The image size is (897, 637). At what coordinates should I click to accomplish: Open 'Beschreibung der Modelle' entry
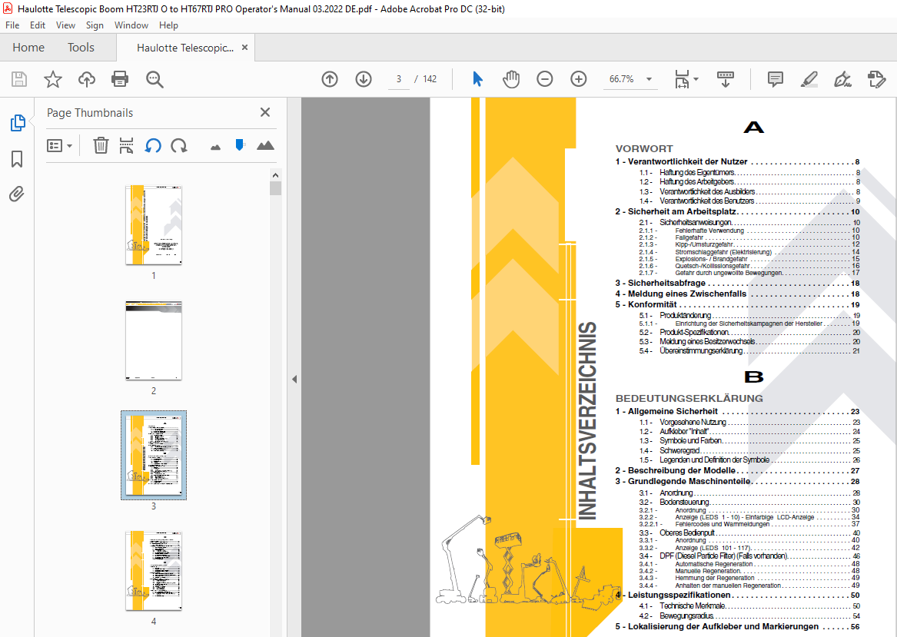(737, 470)
